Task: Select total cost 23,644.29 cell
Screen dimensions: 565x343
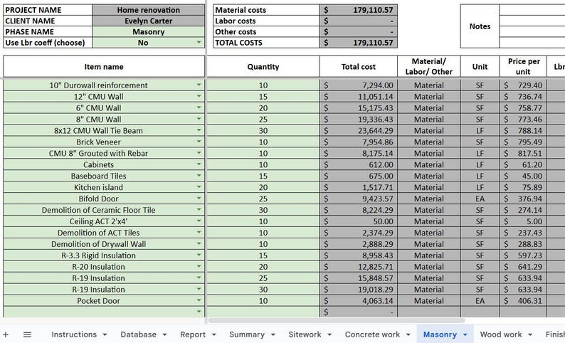Action: click(359, 130)
